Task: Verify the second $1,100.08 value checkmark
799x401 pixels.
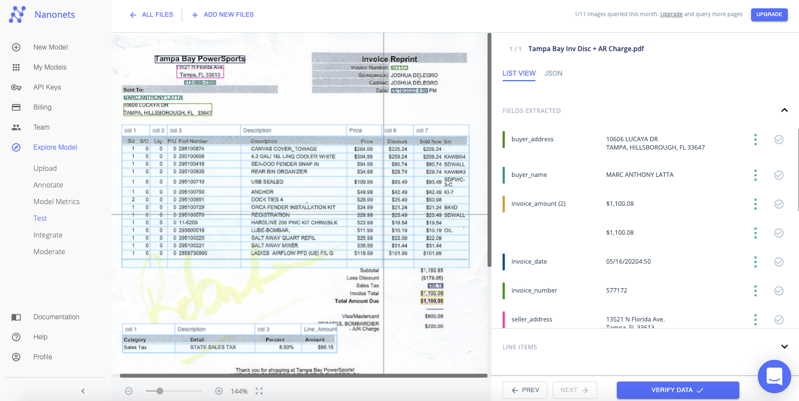Action: pos(779,233)
